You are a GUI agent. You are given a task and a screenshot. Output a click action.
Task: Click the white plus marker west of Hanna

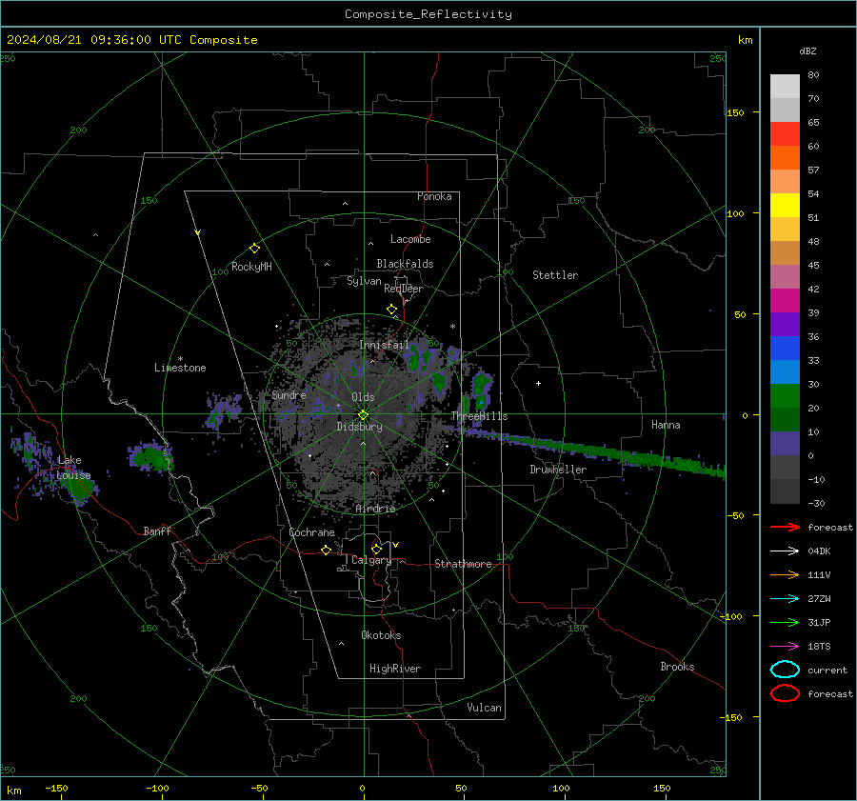pyautogui.click(x=538, y=383)
